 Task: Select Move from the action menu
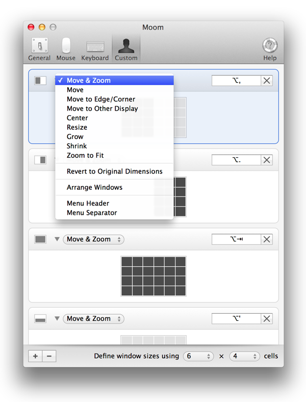114,90
